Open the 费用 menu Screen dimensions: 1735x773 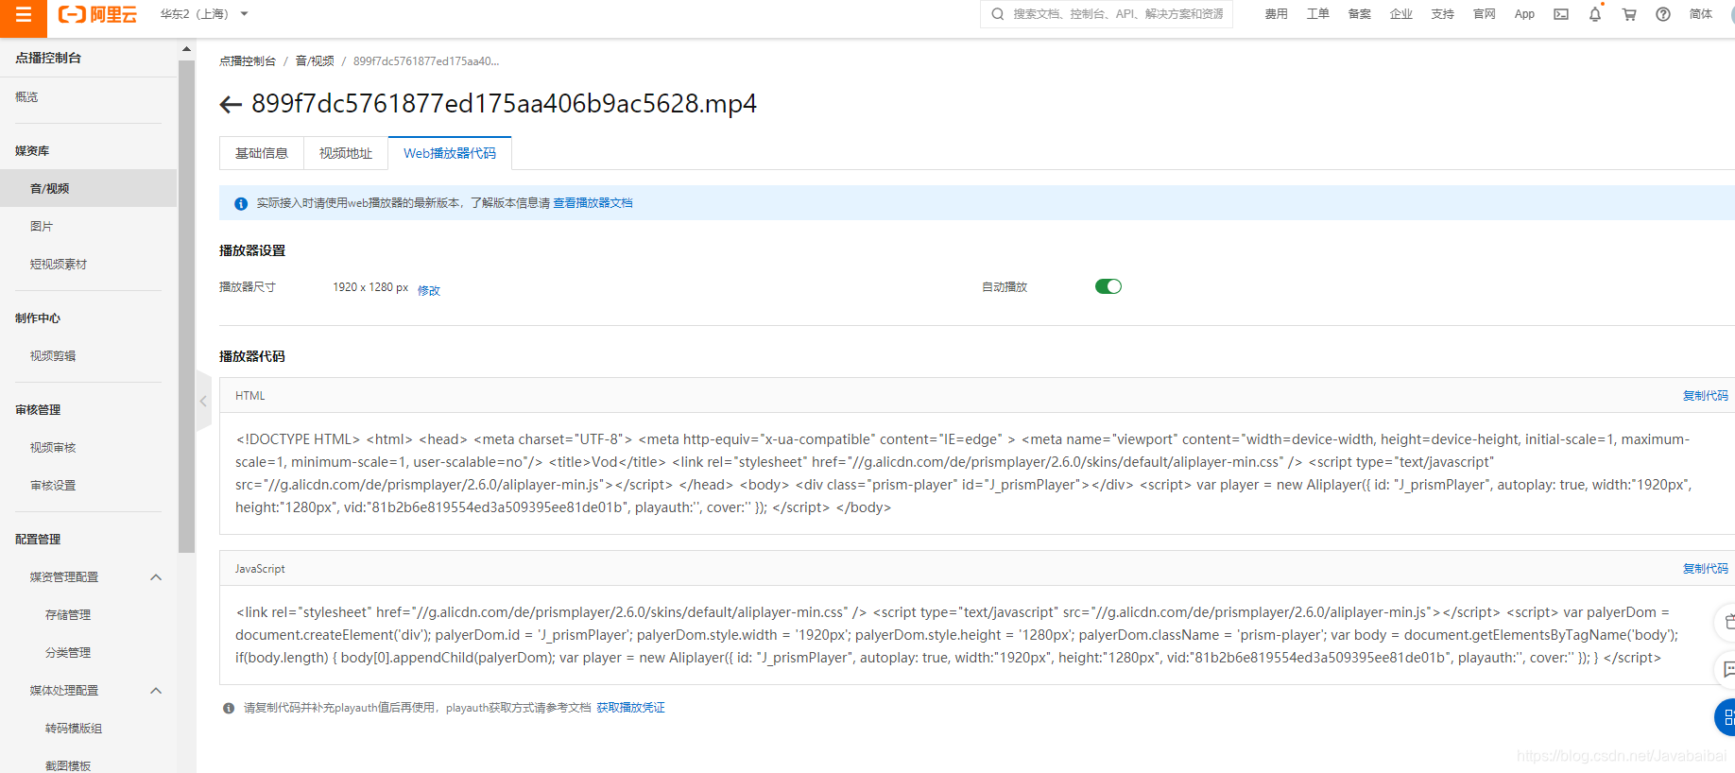[x=1277, y=14]
